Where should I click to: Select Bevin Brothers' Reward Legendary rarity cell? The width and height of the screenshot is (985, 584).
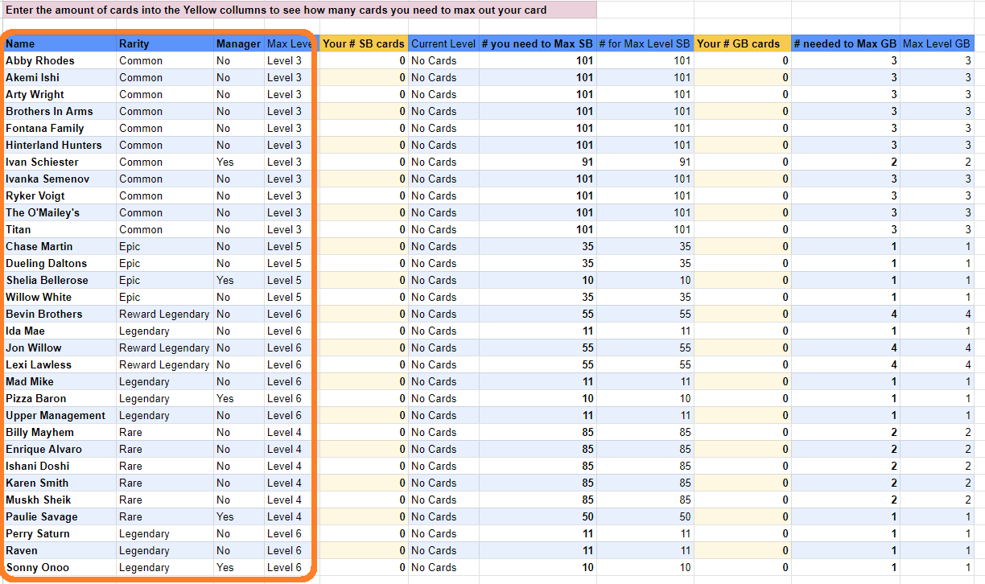tap(165, 314)
